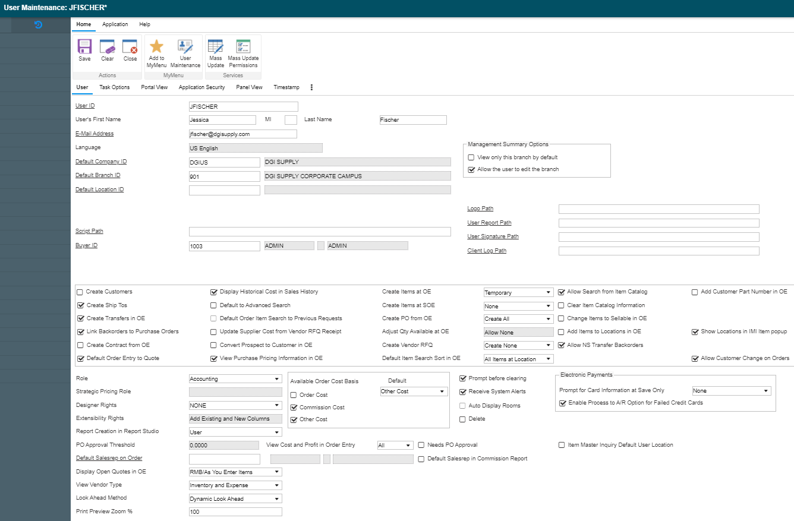Click the Clear eraser icon
The height and width of the screenshot is (521, 794).
coord(107,48)
